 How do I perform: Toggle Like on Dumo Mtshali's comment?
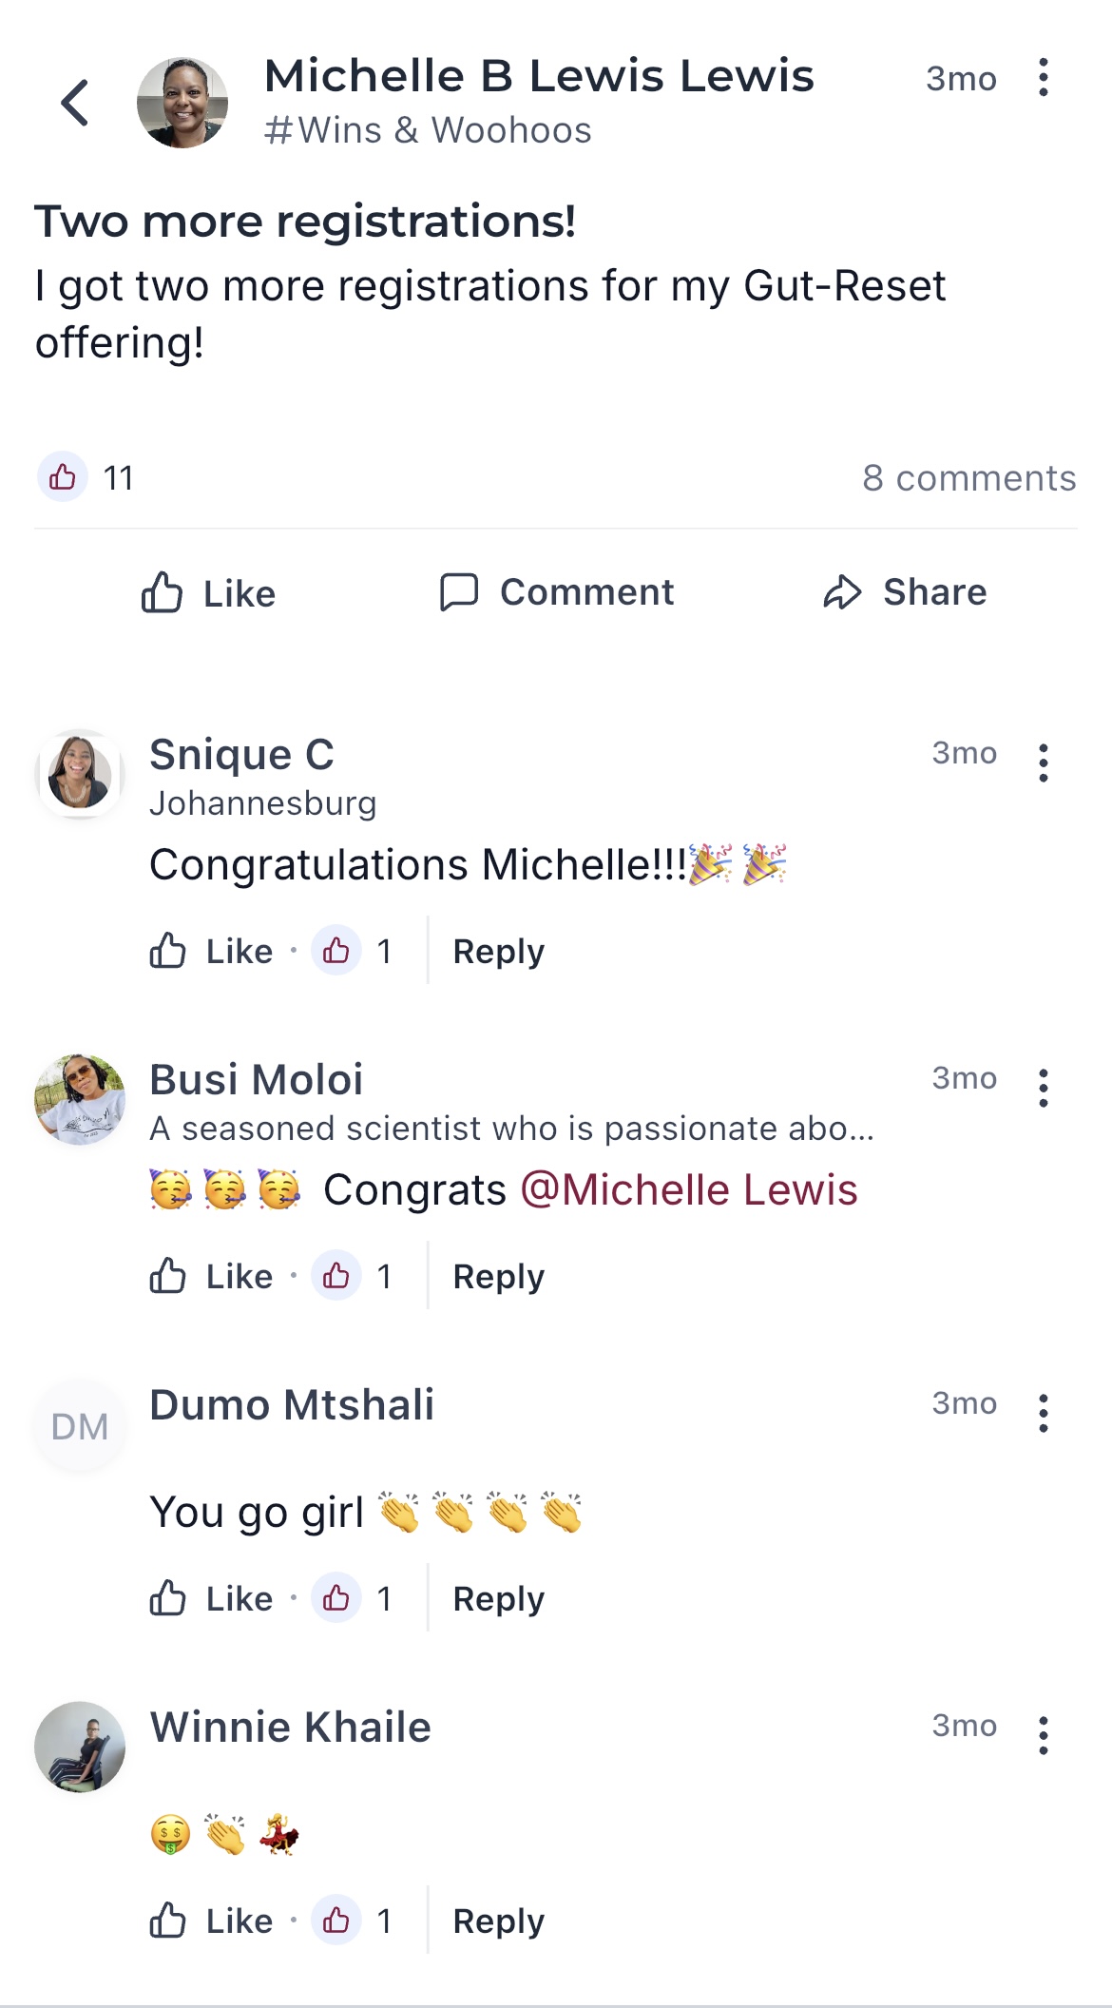(211, 1598)
